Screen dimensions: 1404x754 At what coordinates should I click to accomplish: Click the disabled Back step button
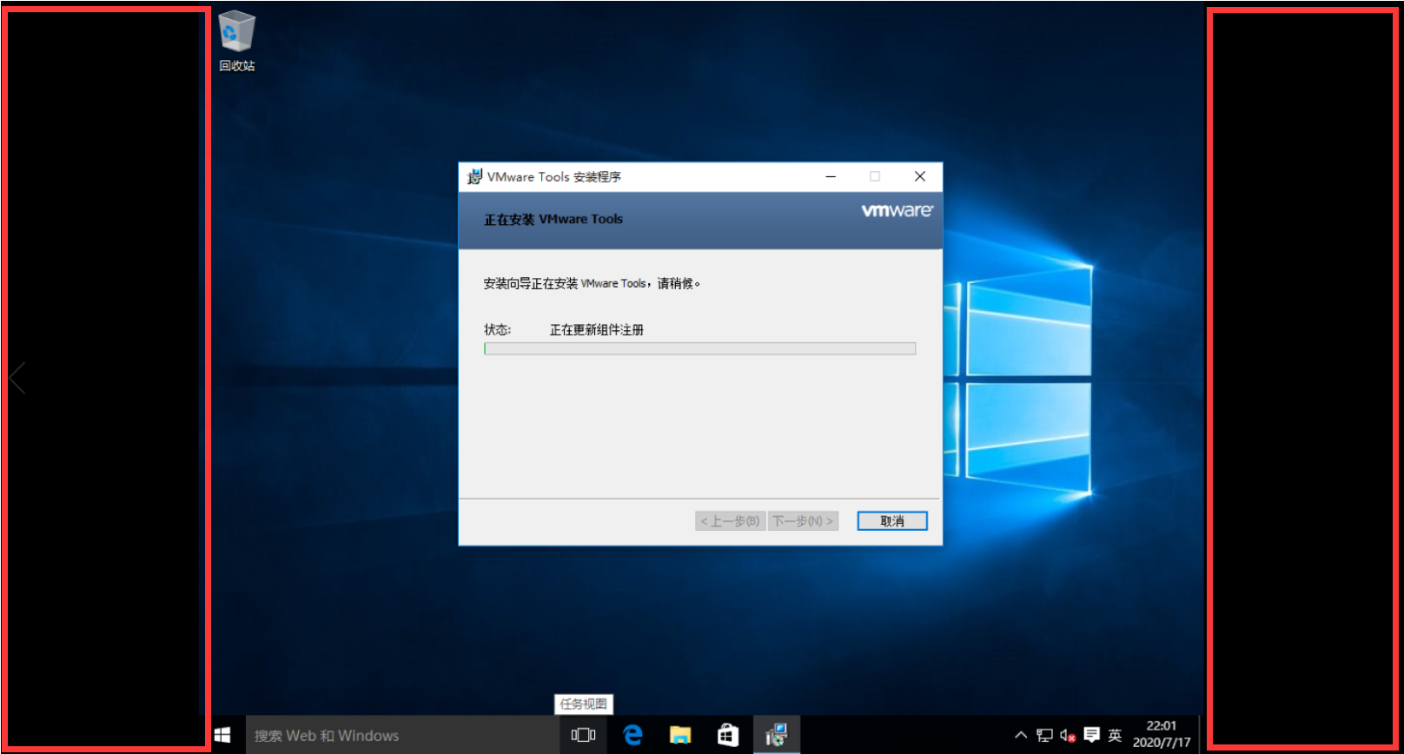pos(730,520)
